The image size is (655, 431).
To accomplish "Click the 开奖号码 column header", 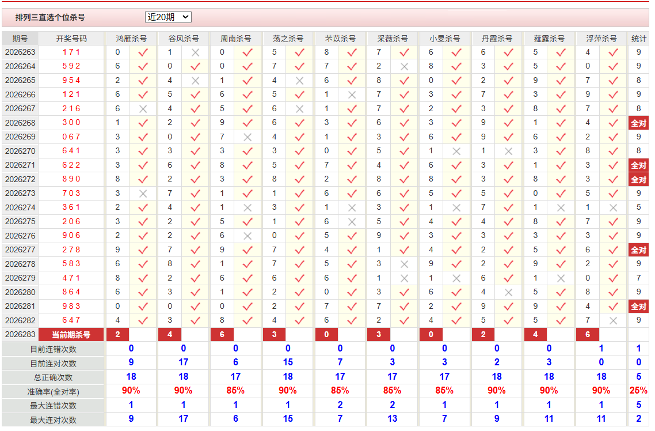I will tap(71, 39).
